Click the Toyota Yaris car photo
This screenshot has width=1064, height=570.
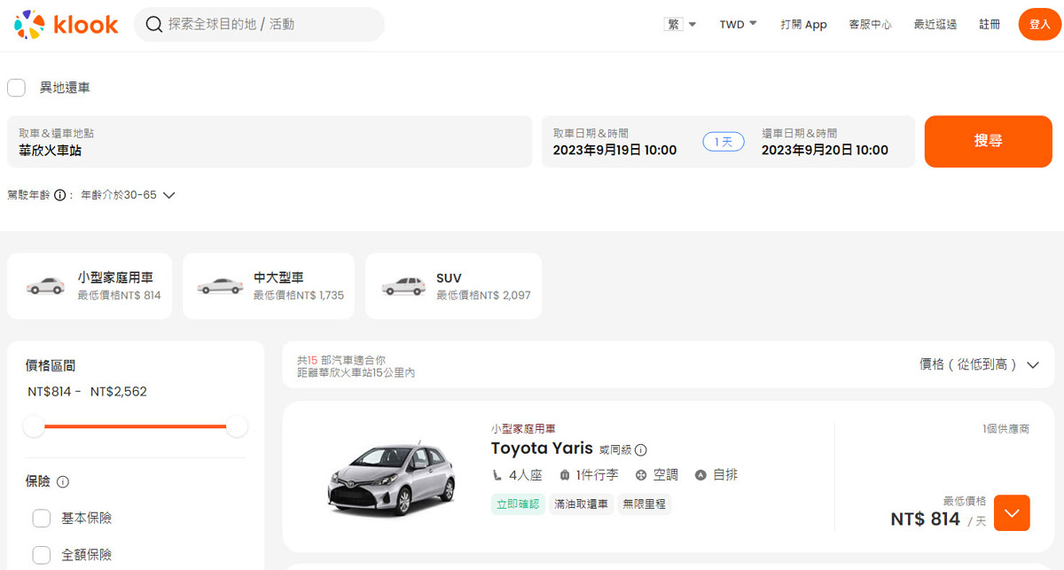[392, 477]
